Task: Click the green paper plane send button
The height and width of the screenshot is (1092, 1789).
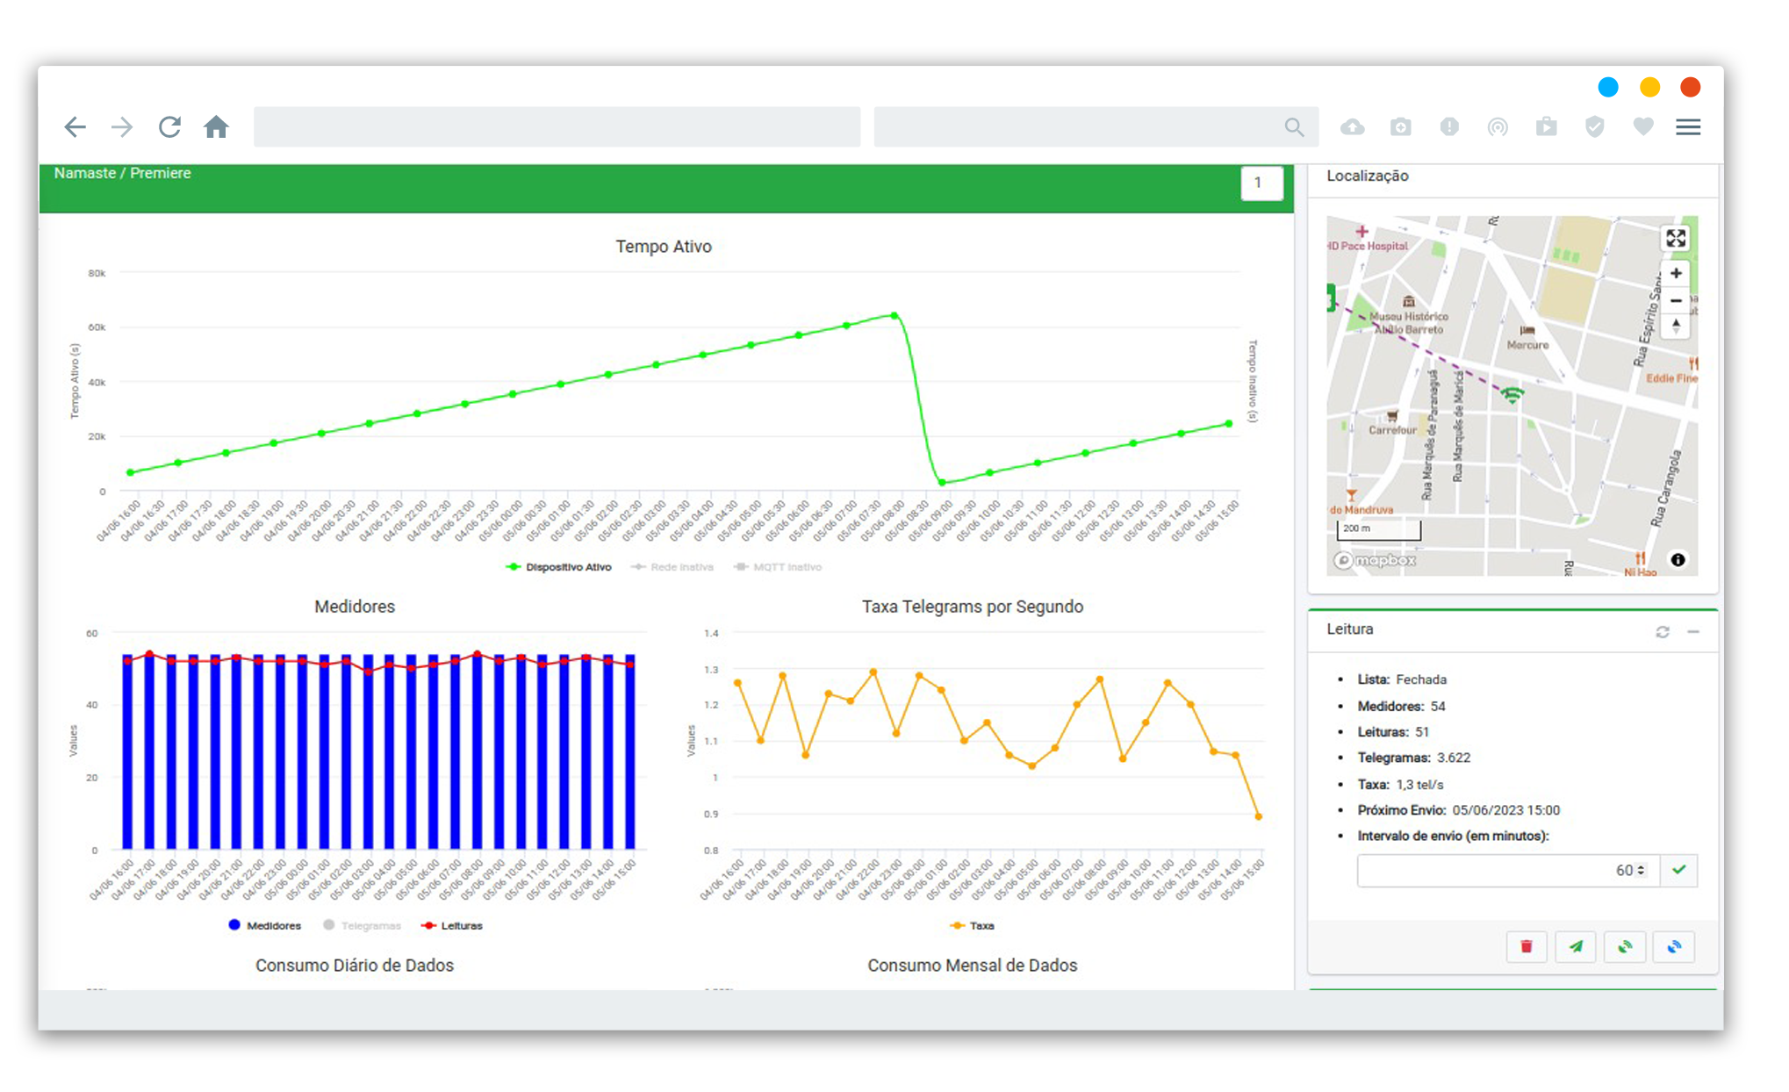Action: [1576, 946]
